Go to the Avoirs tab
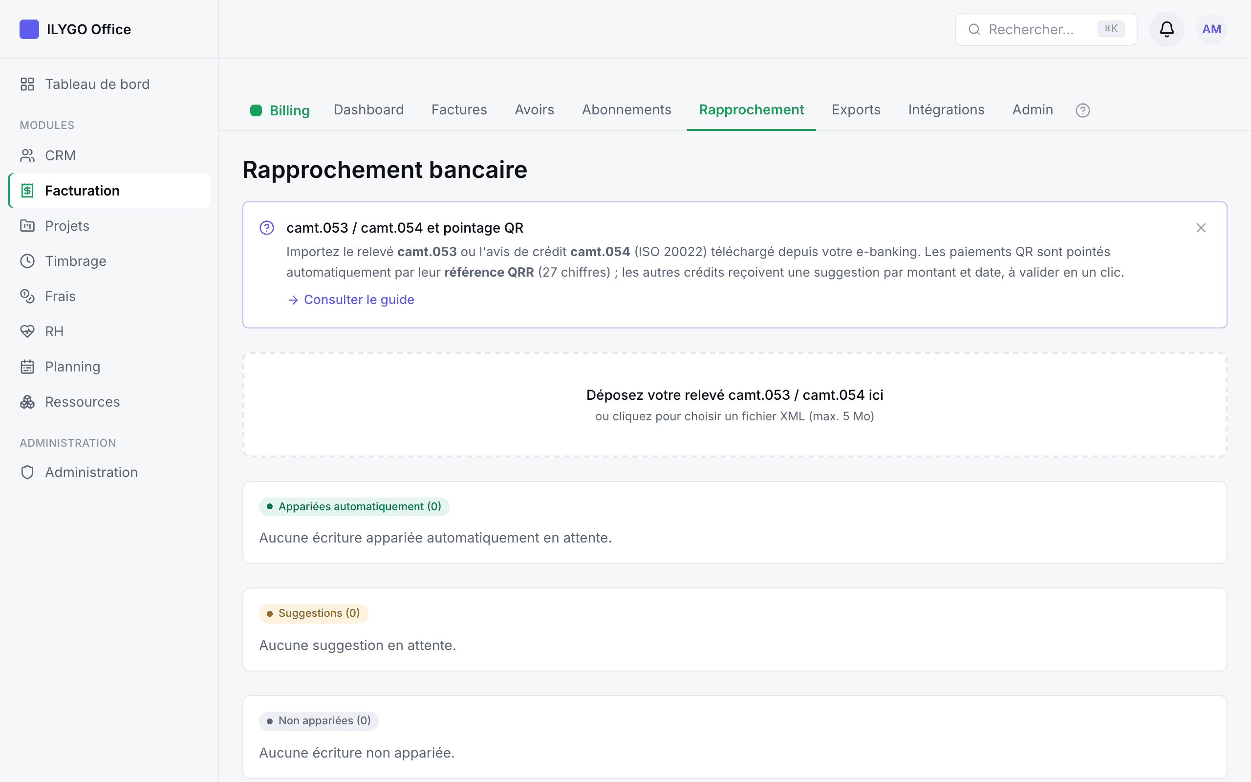Viewport: 1251px width, 782px height. point(534,109)
